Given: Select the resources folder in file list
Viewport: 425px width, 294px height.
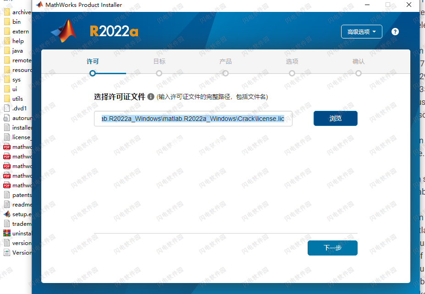Looking at the screenshot, I should 17,70.
